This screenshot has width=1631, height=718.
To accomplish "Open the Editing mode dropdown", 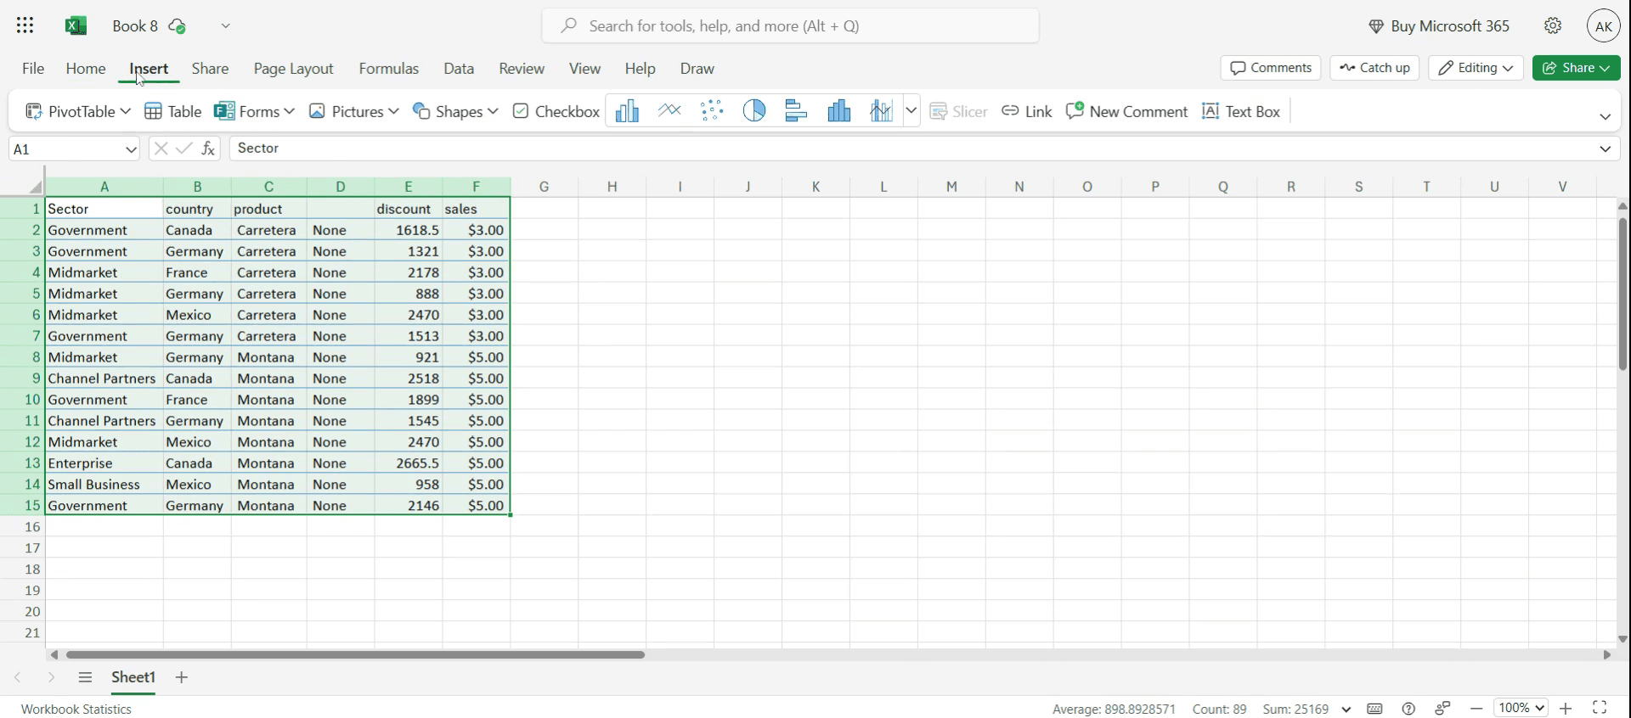I will (x=1476, y=68).
